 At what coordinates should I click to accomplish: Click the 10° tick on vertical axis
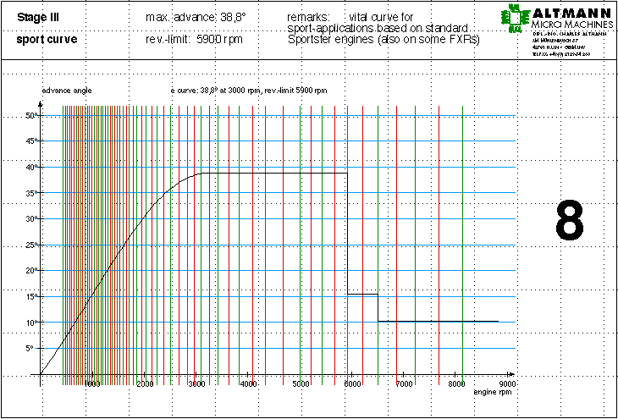(x=30, y=323)
